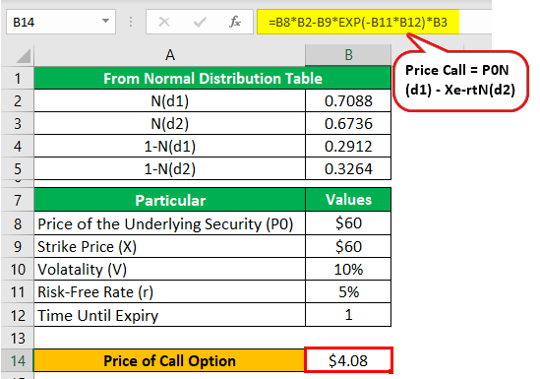Click the Name Box showing B14
Image resolution: width=540 pixels, height=379 pixels.
[x=61, y=22]
